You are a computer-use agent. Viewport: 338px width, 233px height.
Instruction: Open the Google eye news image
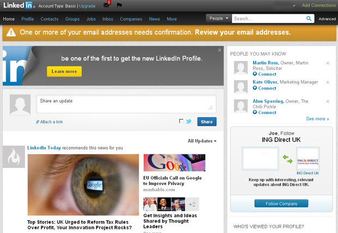coord(83,184)
